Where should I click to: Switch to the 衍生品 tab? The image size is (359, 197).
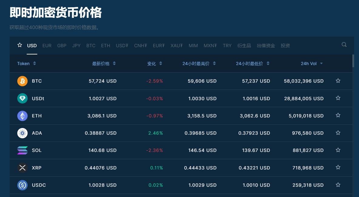coord(244,46)
